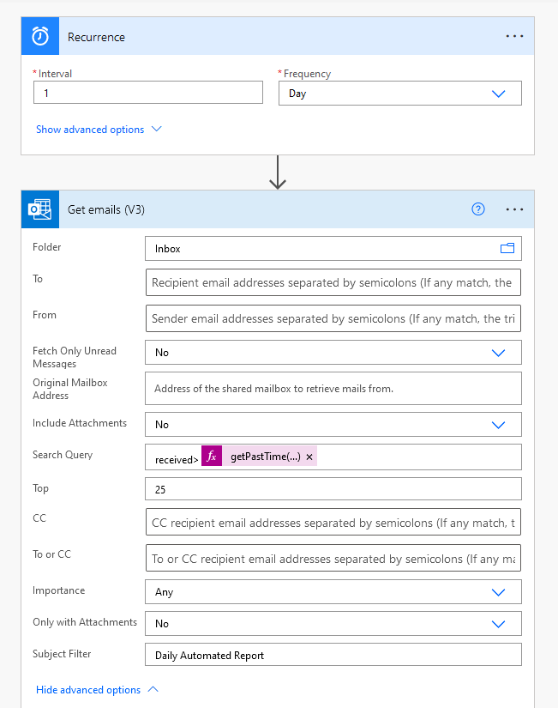Click the Outlook icon on Get emails card
Image resolution: width=558 pixels, height=708 pixels.
point(39,209)
